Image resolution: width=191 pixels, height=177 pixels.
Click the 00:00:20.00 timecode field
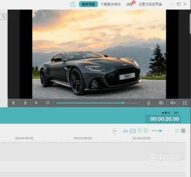(163, 119)
